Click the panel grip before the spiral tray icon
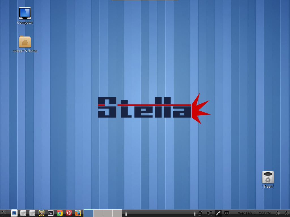Screen dimensions: 290x217 (195, 213)
